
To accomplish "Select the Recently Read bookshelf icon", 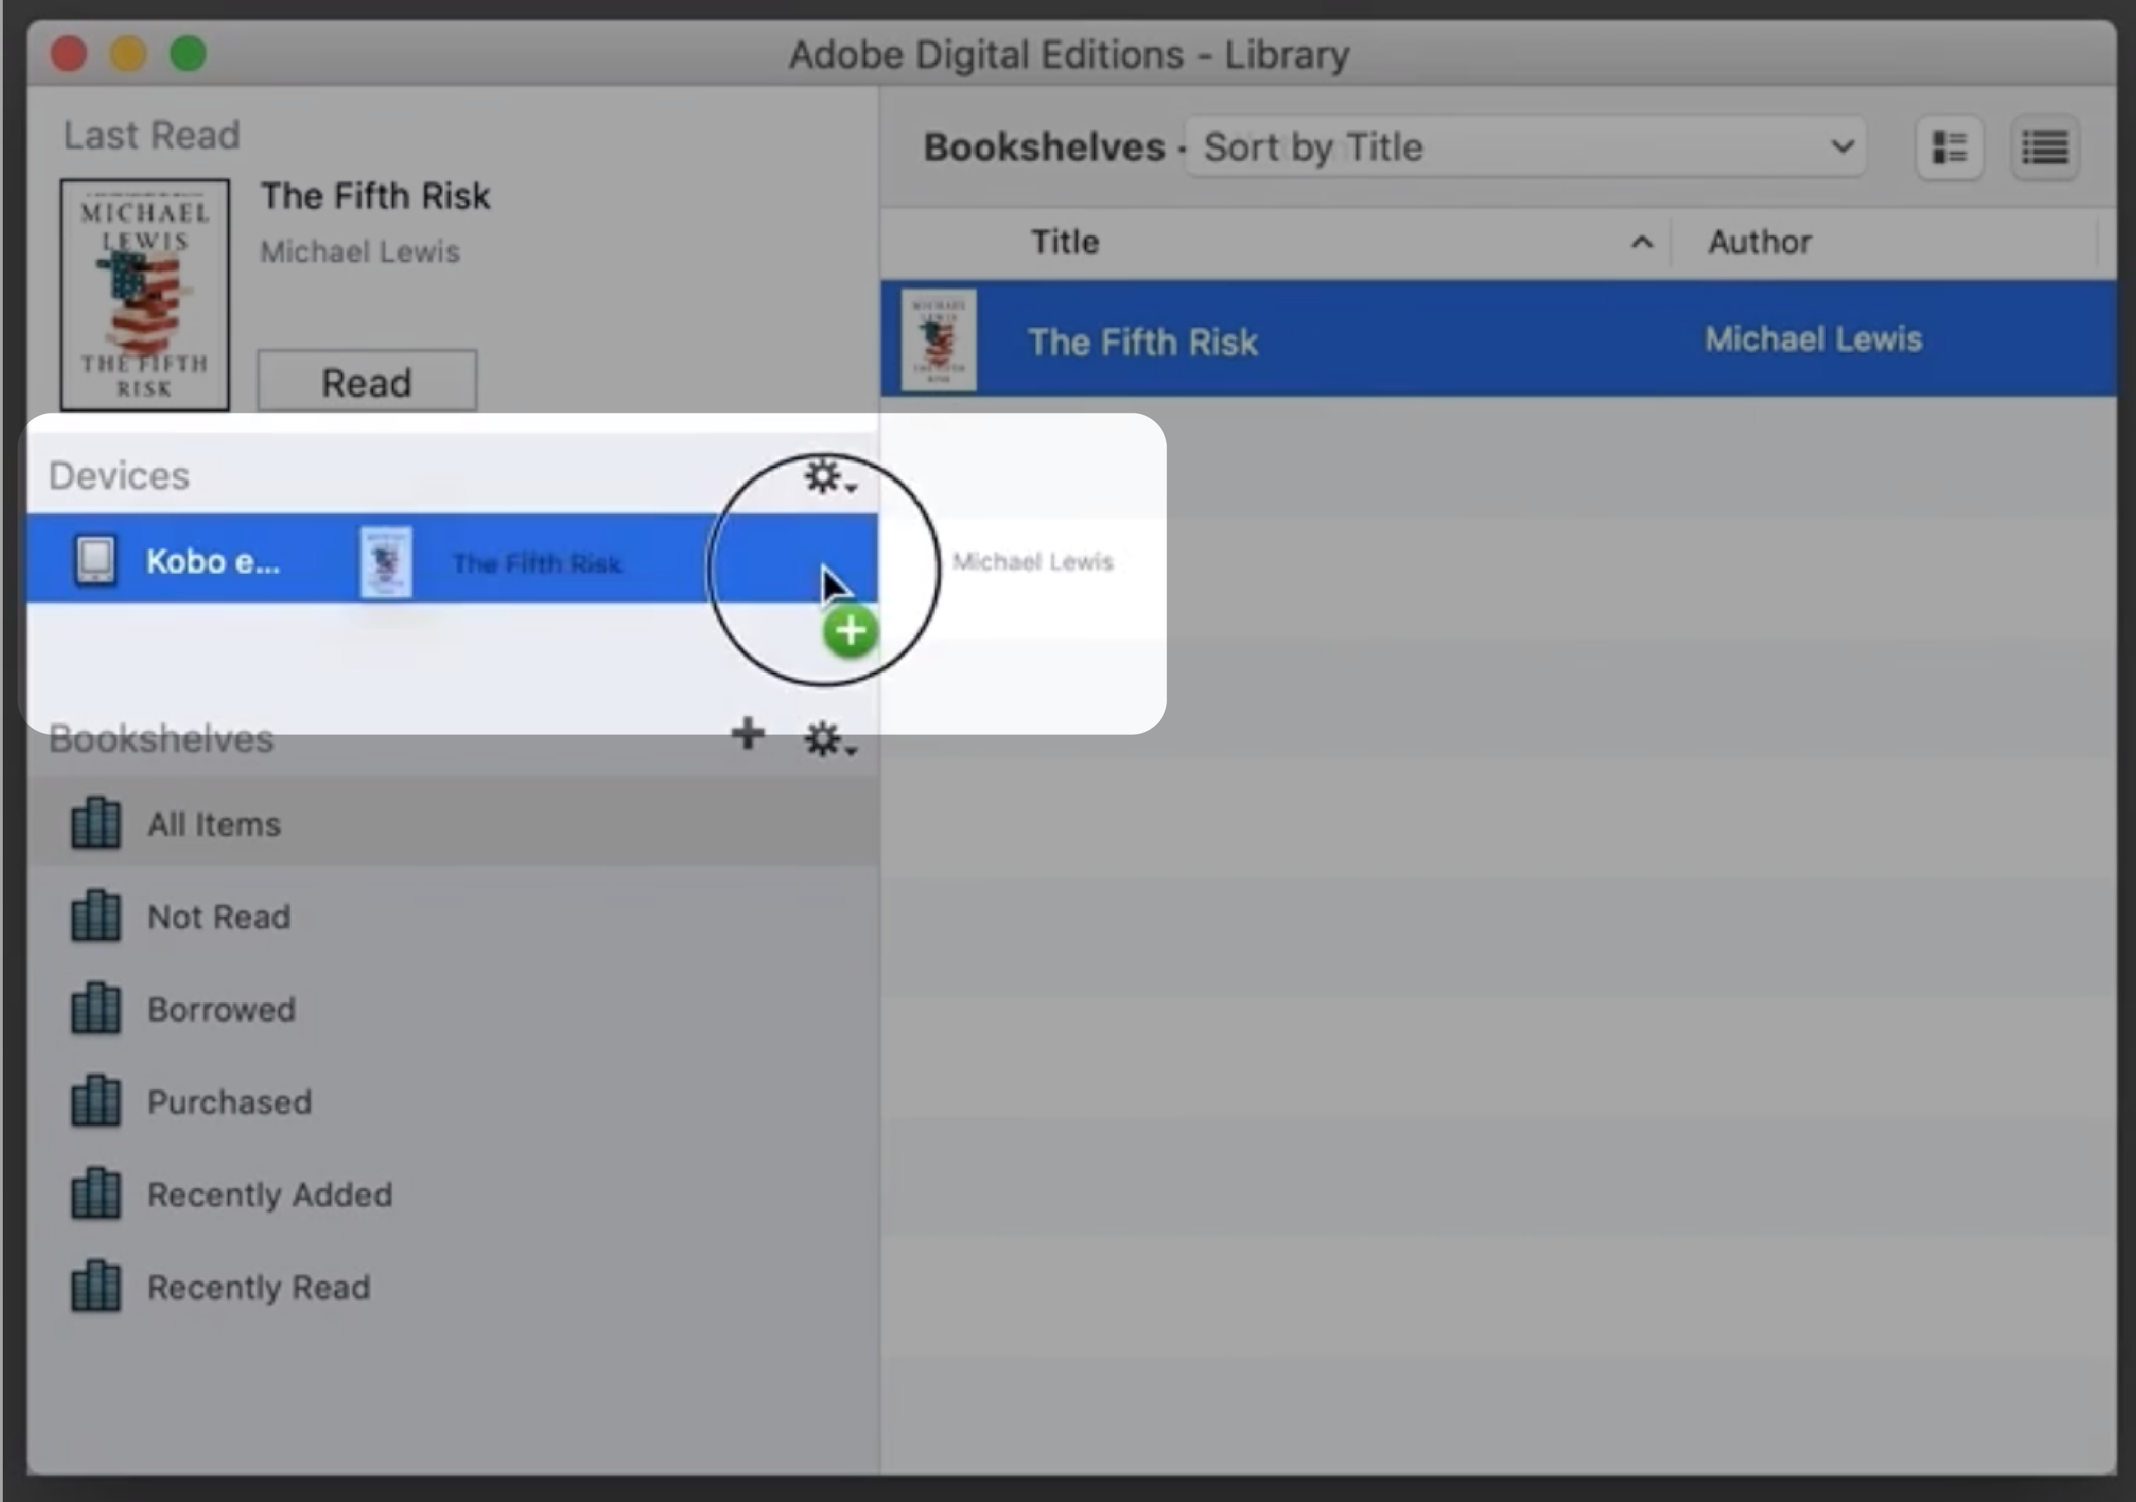I will coord(93,1284).
